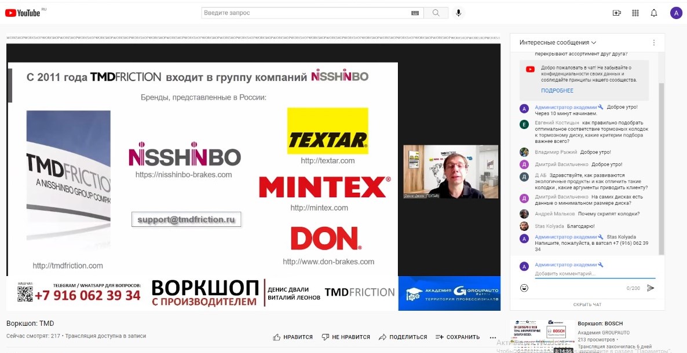
Task: Open the YouTube home logo
Action: coord(23,13)
